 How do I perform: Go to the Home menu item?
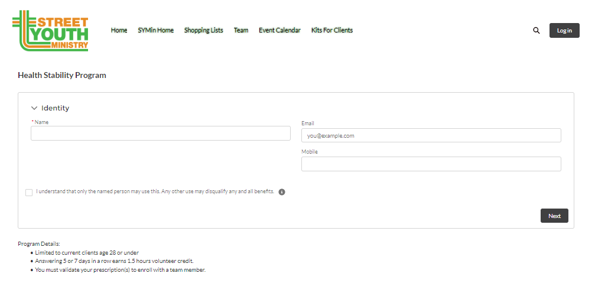tap(119, 30)
